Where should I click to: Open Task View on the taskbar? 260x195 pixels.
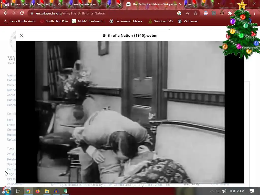pos(18,191)
